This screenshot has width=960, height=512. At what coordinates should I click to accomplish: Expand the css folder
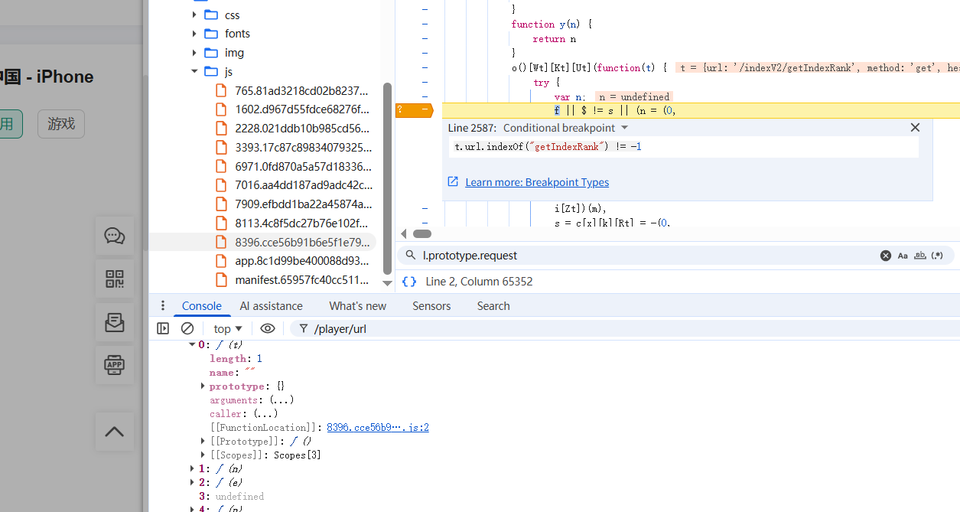[x=194, y=15]
